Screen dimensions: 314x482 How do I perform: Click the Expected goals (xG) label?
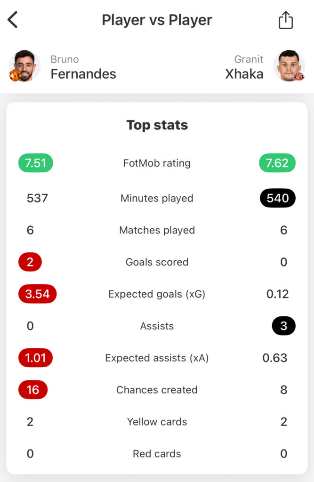[x=157, y=294]
